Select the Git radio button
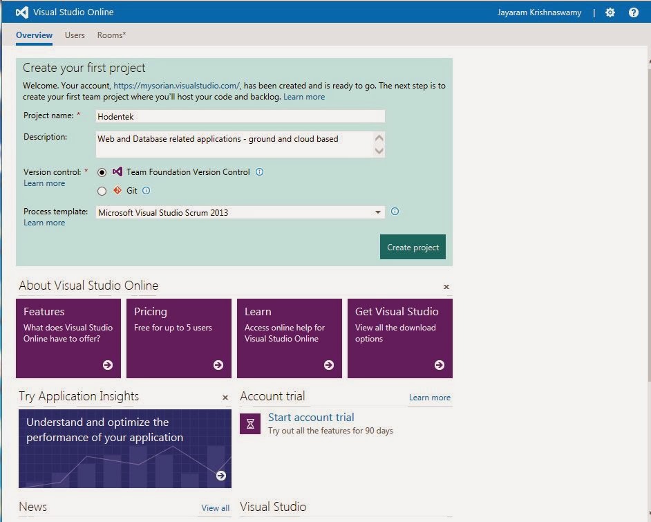Image resolution: width=651 pixels, height=522 pixels. (102, 191)
